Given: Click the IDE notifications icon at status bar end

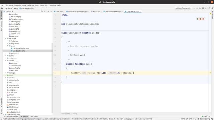Looking at the screenshot, I should coord(212,119).
